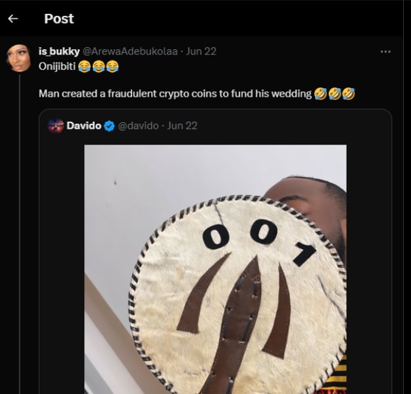Open the more options ellipsis menu

[386, 51]
